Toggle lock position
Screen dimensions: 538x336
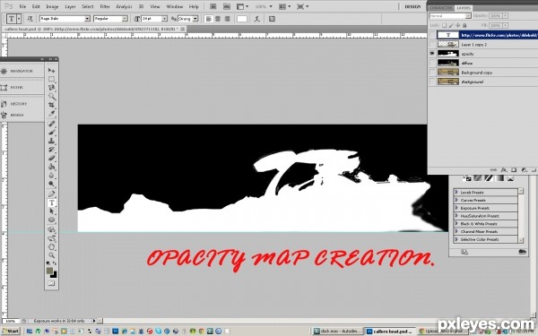coord(458,25)
